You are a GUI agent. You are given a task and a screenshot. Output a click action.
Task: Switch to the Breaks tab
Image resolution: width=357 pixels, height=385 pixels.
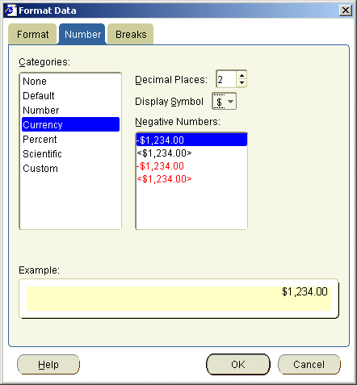pos(131,34)
